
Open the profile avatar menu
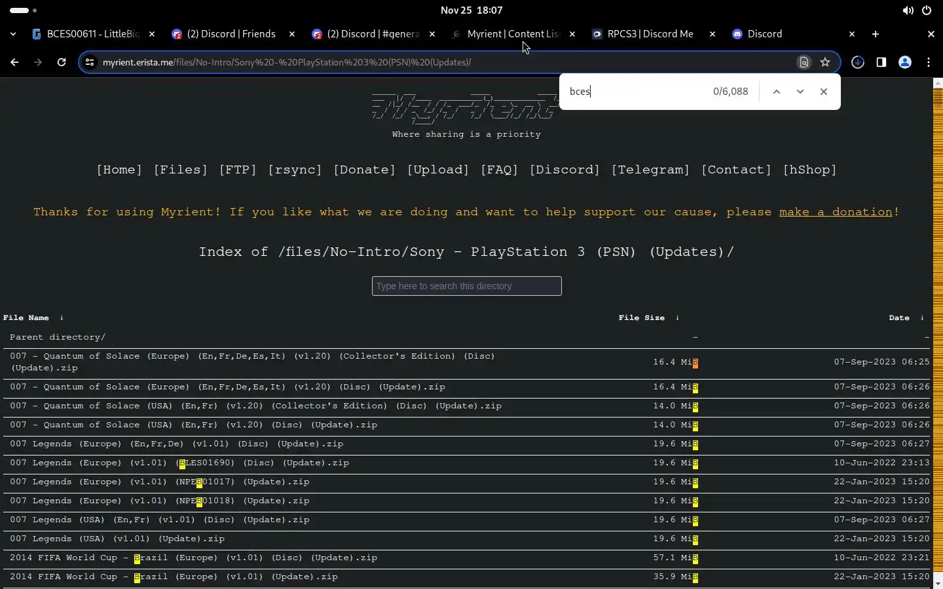point(905,62)
